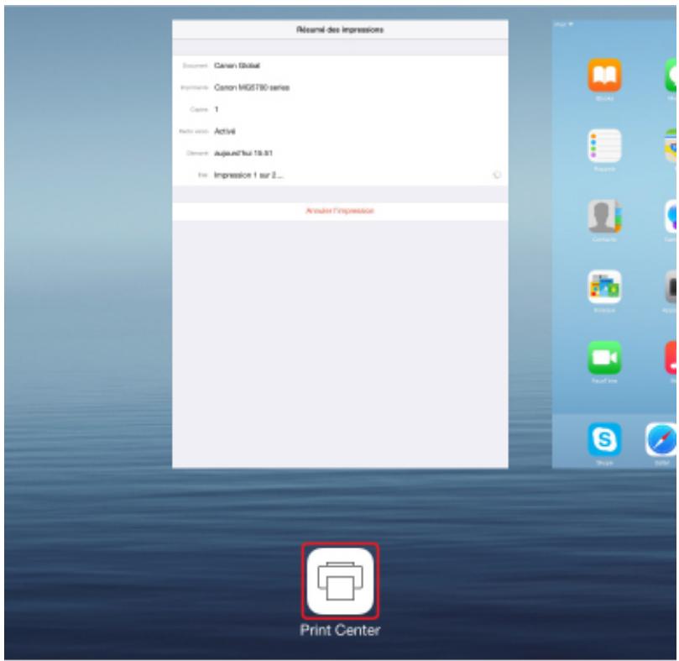Image resolution: width=679 pixels, height=661 pixels.
Task: Open the photo-collage app icon above FaceTime
Action: (x=604, y=287)
